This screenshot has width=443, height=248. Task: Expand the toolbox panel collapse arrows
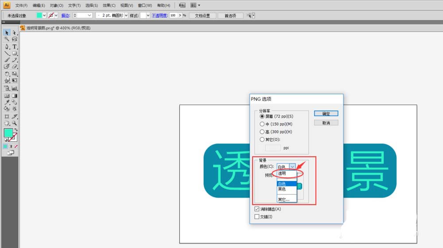point(4,22)
